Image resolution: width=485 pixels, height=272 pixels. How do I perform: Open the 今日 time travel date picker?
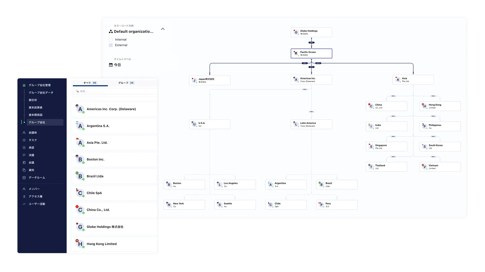pos(117,65)
